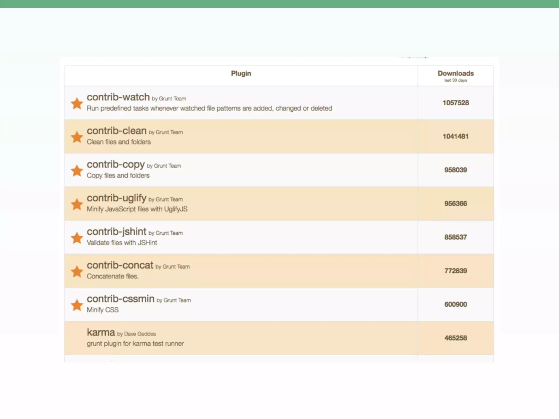Sort by the Downloads column header
Viewport: 559px width, 419px height.
[x=455, y=73]
